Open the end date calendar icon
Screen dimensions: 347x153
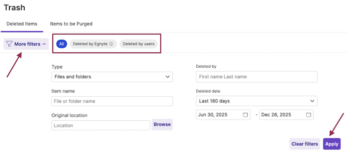tap(308, 115)
